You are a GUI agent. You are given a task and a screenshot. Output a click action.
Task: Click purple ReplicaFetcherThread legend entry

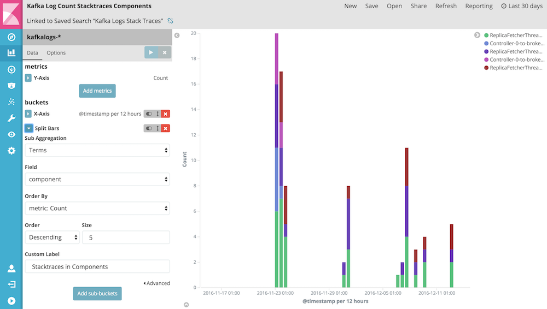click(513, 51)
